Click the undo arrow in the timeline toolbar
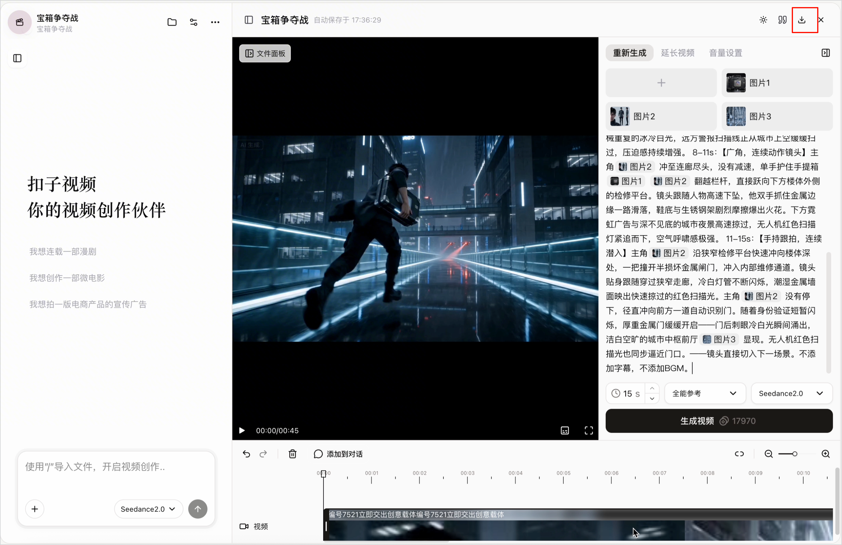842x545 pixels. pyautogui.click(x=246, y=454)
